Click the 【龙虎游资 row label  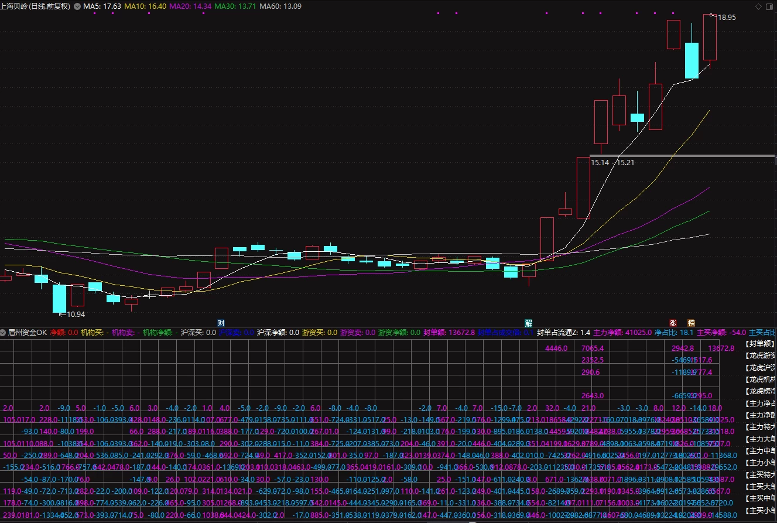tap(759, 355)
